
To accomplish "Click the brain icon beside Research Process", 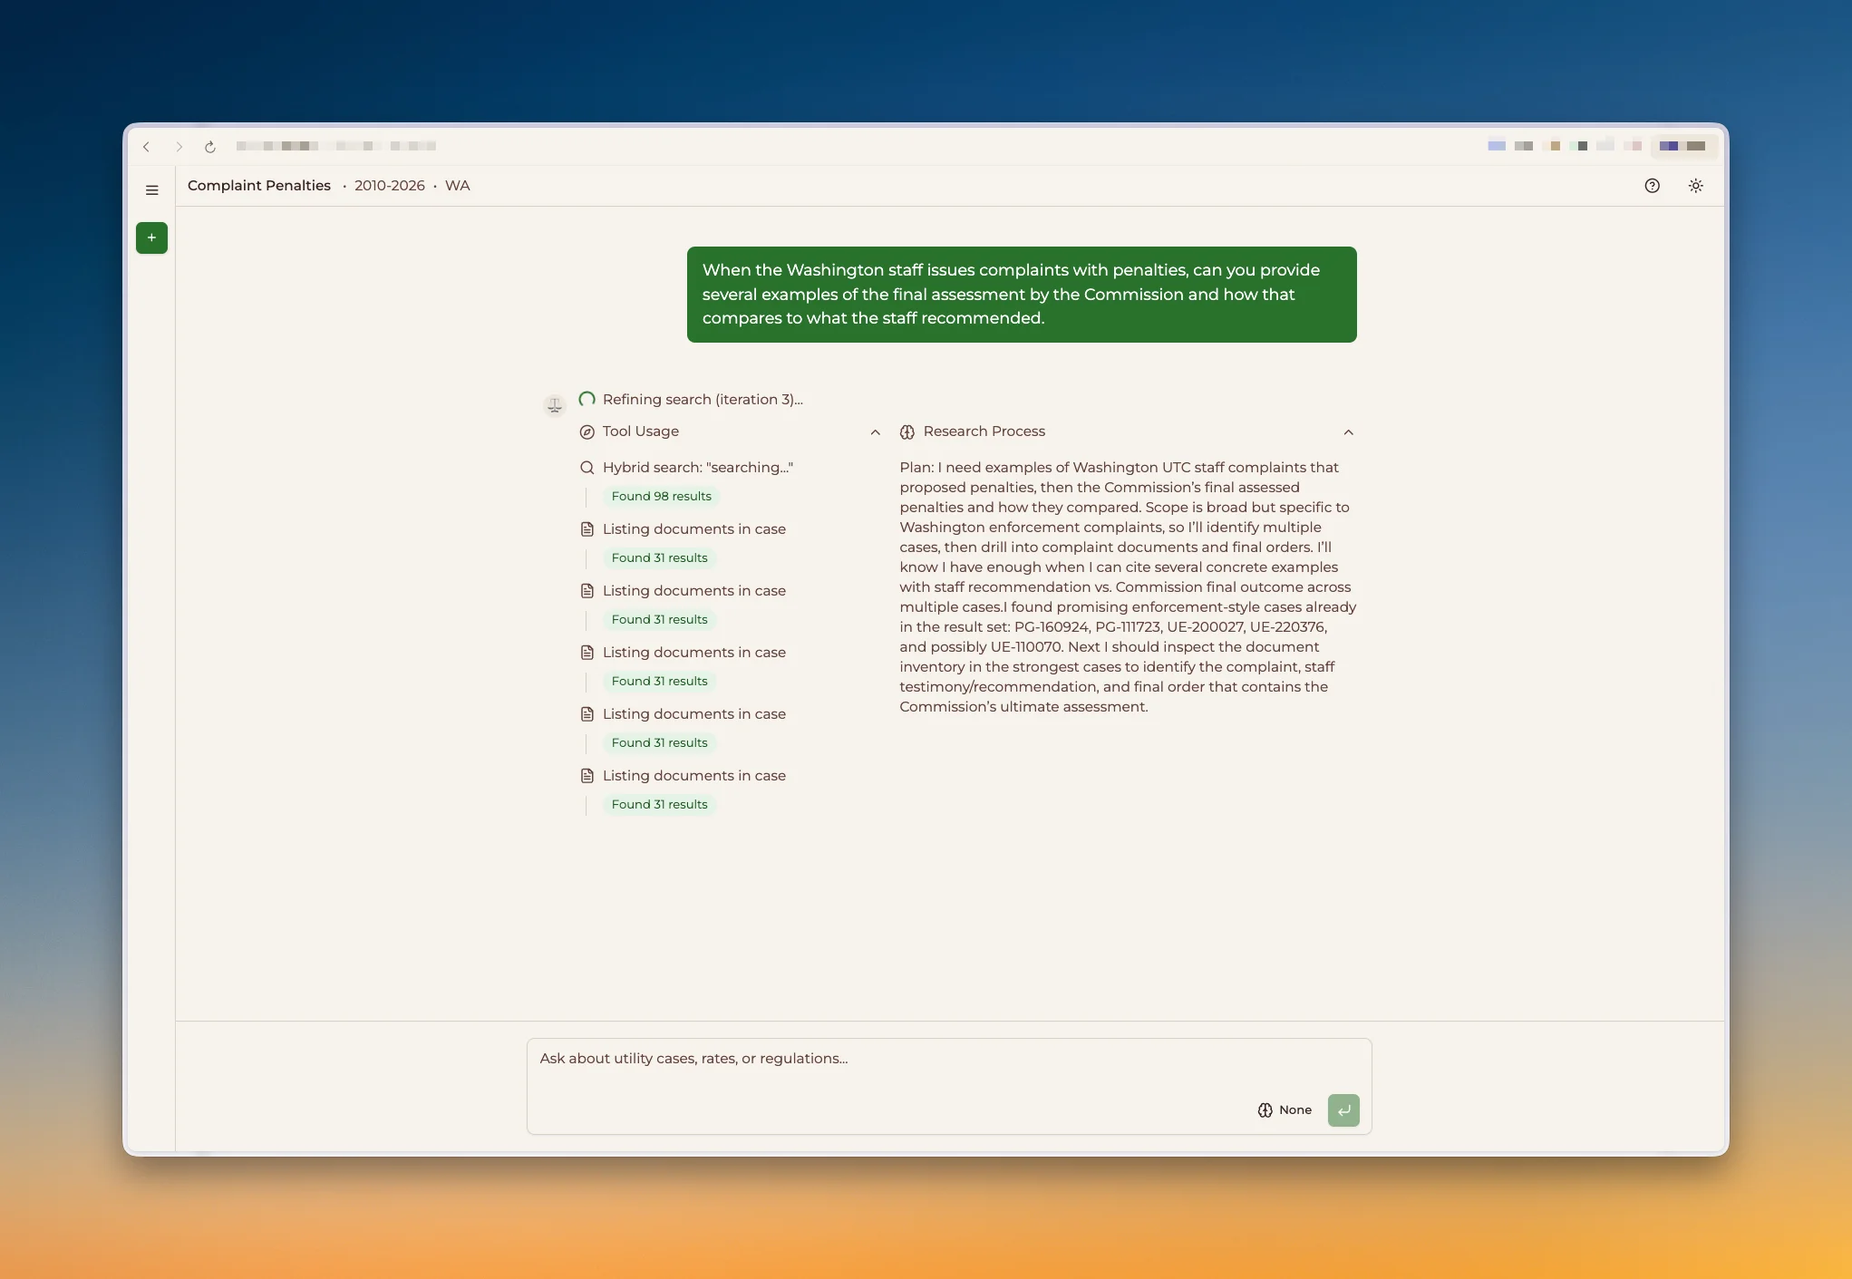I will pyautogui.click(x=907, y=431).
